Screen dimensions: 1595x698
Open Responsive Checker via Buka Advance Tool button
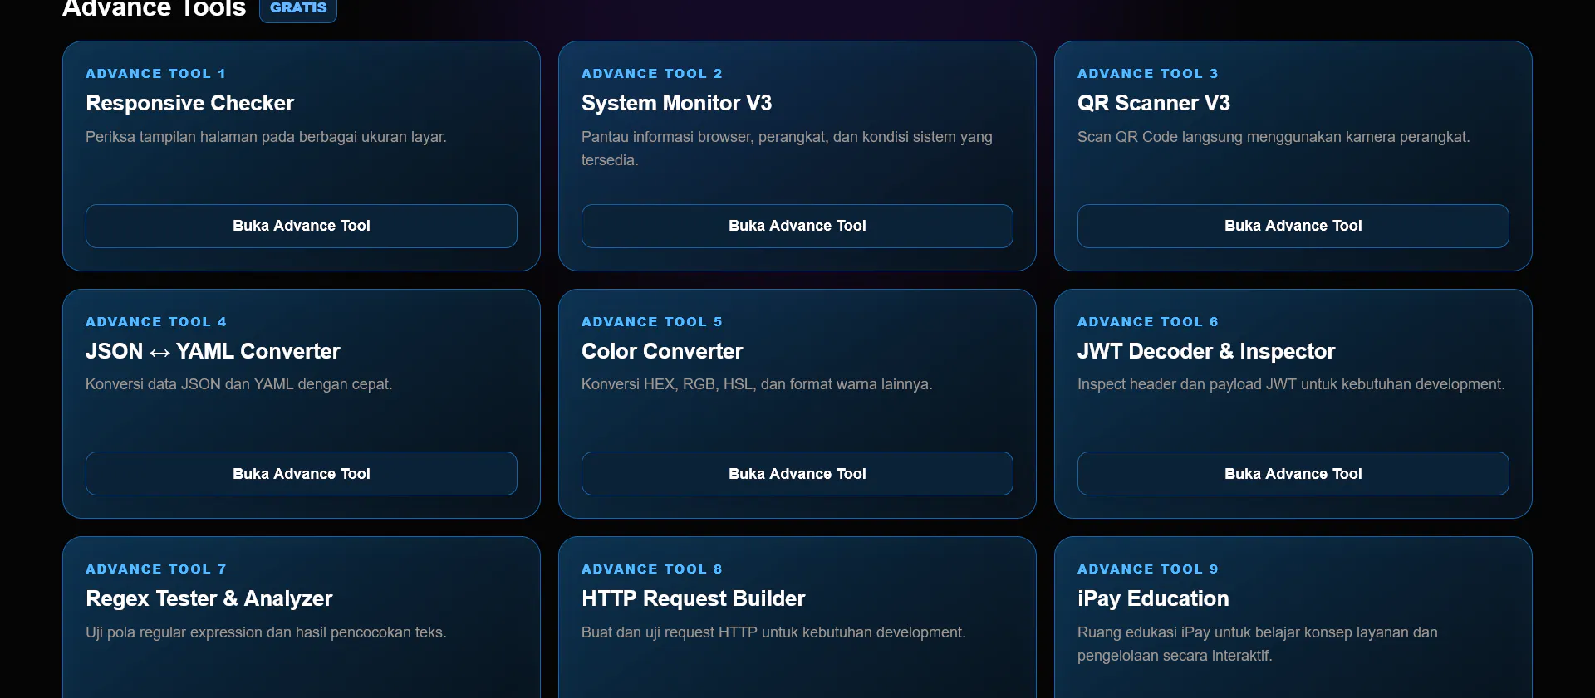(302, 226)
